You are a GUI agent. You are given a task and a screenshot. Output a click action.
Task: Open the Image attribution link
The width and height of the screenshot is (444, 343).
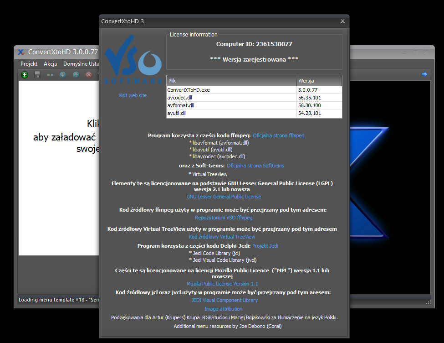tap(224, 309)
